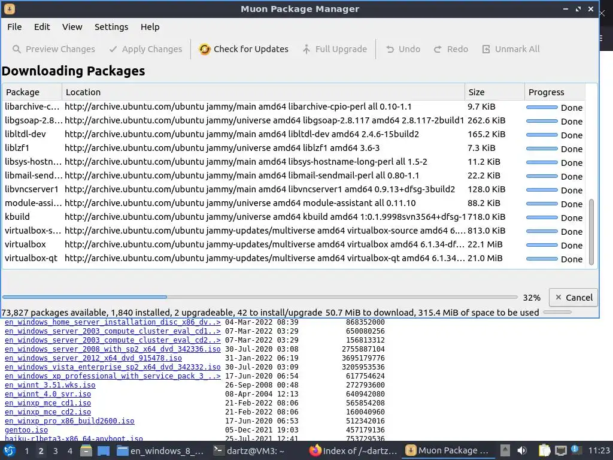The width and height of the screenshot is (613, 460).
Task: Open gentoo.iso link in browser
Action: pos(26,430)
